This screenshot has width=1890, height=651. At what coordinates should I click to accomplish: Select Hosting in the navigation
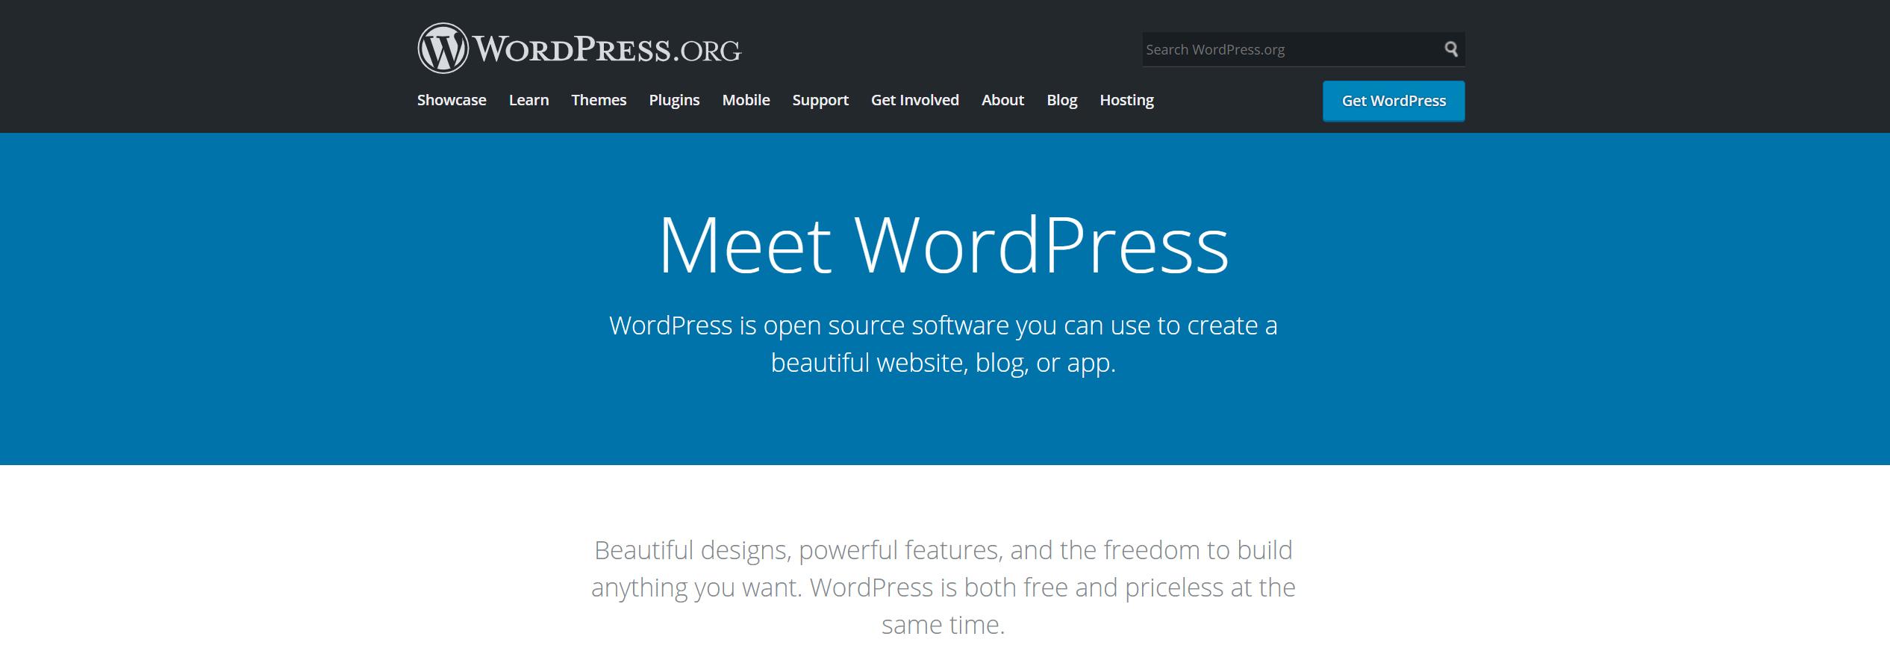point(1126,100)
